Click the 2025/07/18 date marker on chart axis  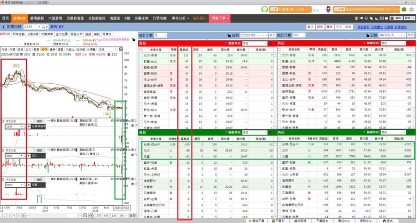(122, 208)
